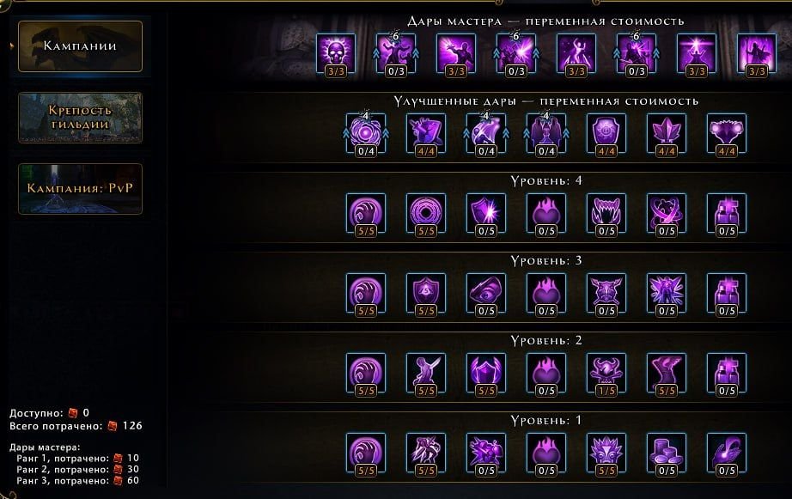Choose the jaw-teeth boon in Уровень 4

pos(606,215)
